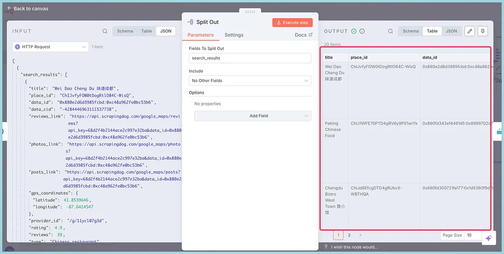Expand the Include 'No Other Fields' dropdown
The height and width of the screenshot is (254, 504).
click(x=250, y=81)
